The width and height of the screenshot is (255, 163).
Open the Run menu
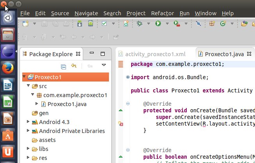(184, 13)
